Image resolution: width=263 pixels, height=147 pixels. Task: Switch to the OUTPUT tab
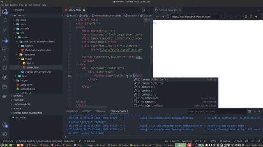[87, 111]
